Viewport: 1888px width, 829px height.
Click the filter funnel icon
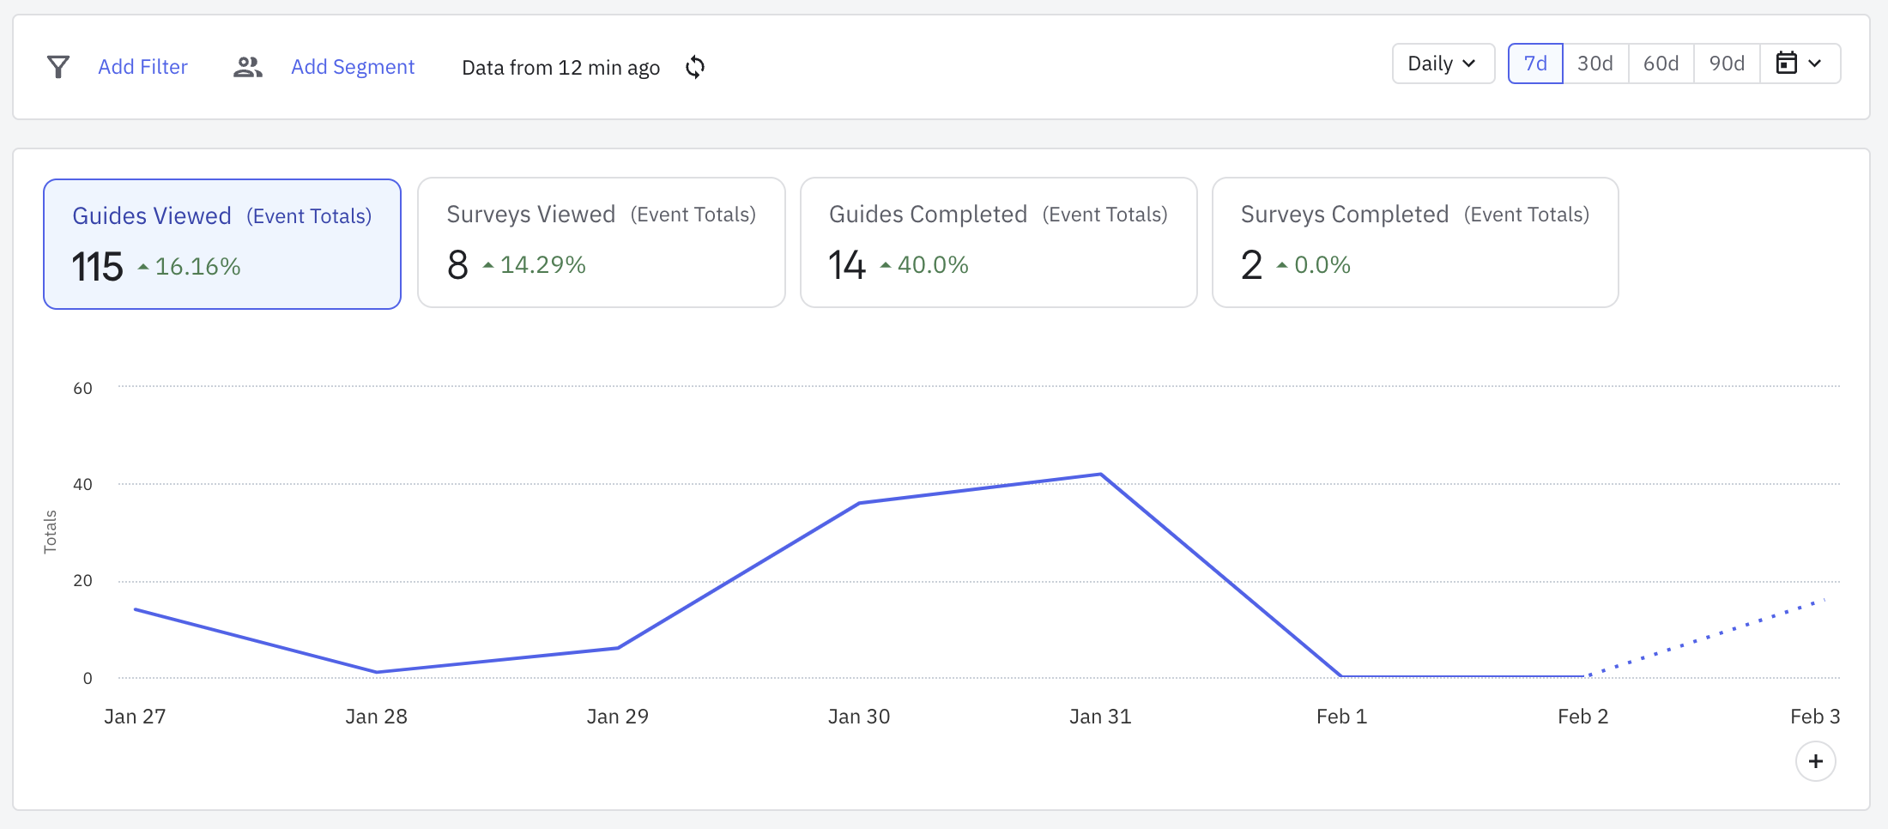[58, 67]
